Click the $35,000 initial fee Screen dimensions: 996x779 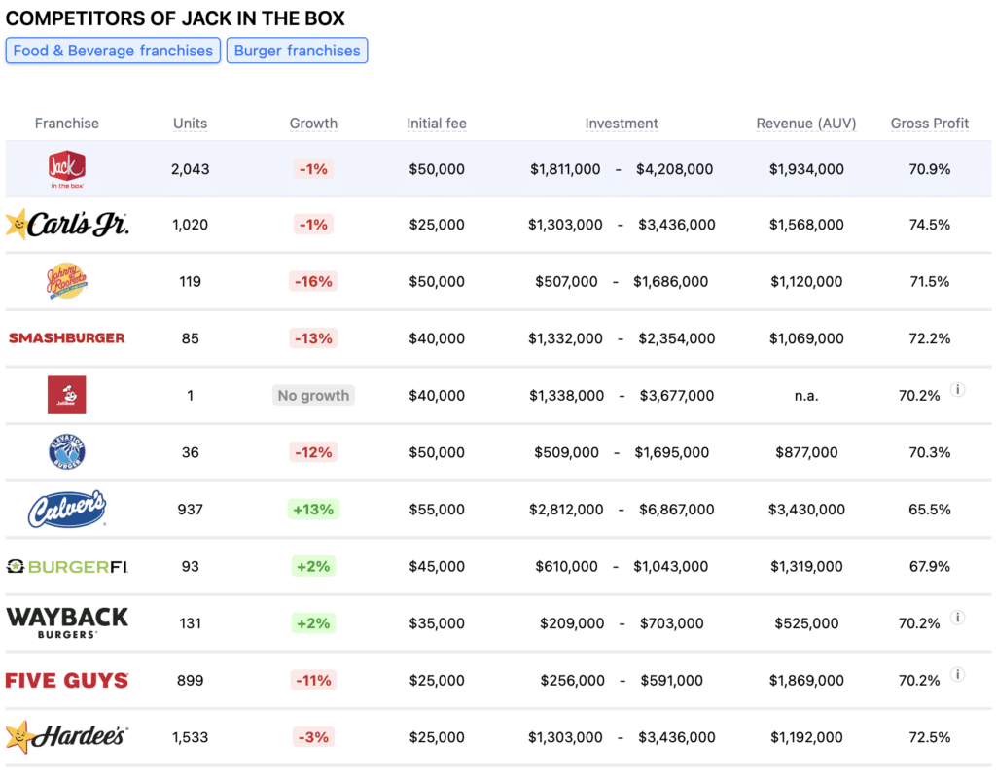pos(437,622)
